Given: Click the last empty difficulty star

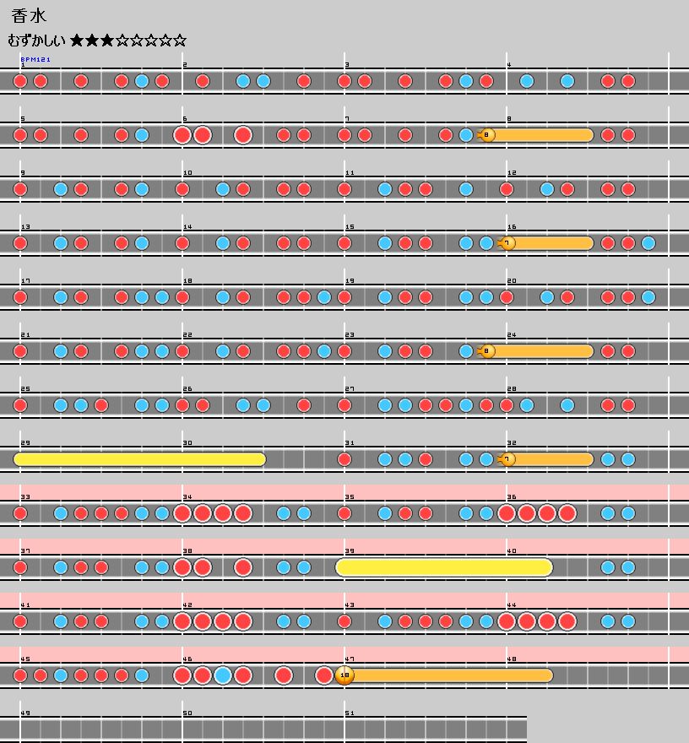Looking at the screenshot, I should click(x=179, y=41).
